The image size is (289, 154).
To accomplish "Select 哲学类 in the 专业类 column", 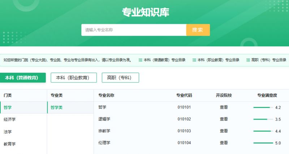I will coord(56,107).
